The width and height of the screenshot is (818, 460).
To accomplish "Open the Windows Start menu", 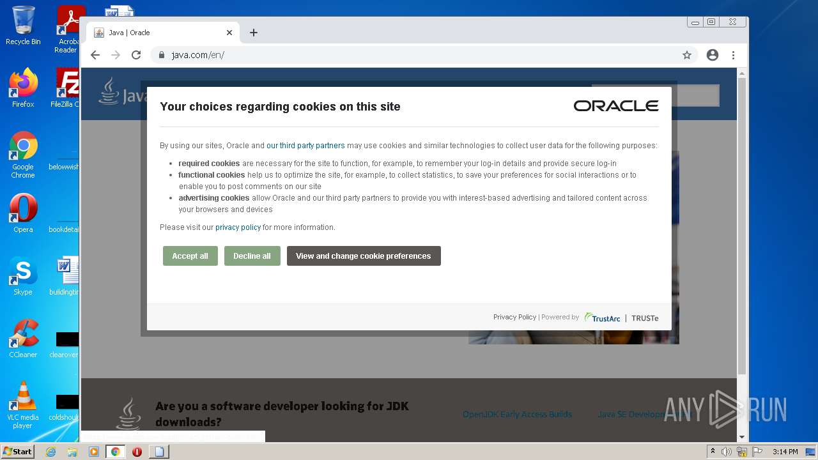I will 18,451.
